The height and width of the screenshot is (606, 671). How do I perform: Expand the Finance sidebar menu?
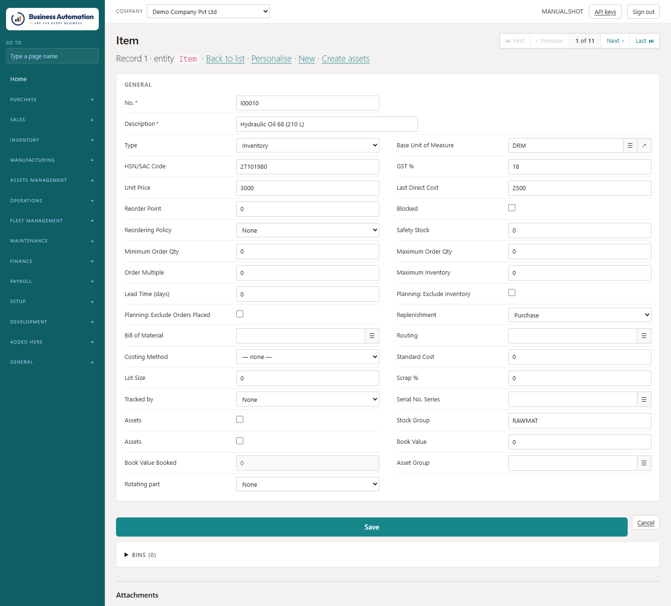(x=52, y=262)
